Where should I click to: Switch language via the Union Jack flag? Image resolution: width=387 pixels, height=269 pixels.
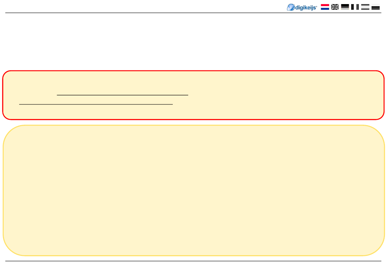[x=335, y=7]
